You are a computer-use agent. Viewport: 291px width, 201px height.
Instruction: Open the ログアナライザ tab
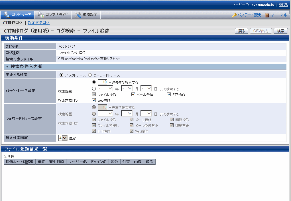(x=53, y=15)
